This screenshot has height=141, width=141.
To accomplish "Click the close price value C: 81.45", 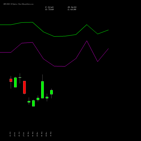I will (x=49, y=7).
